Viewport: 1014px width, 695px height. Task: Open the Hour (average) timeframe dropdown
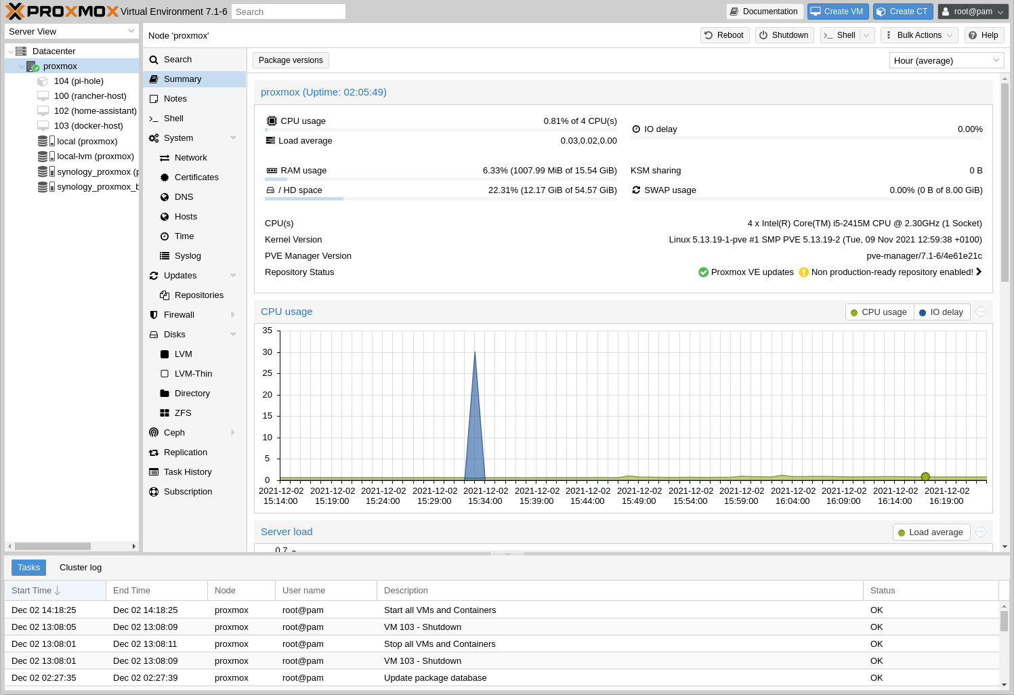tap(946, 60)
